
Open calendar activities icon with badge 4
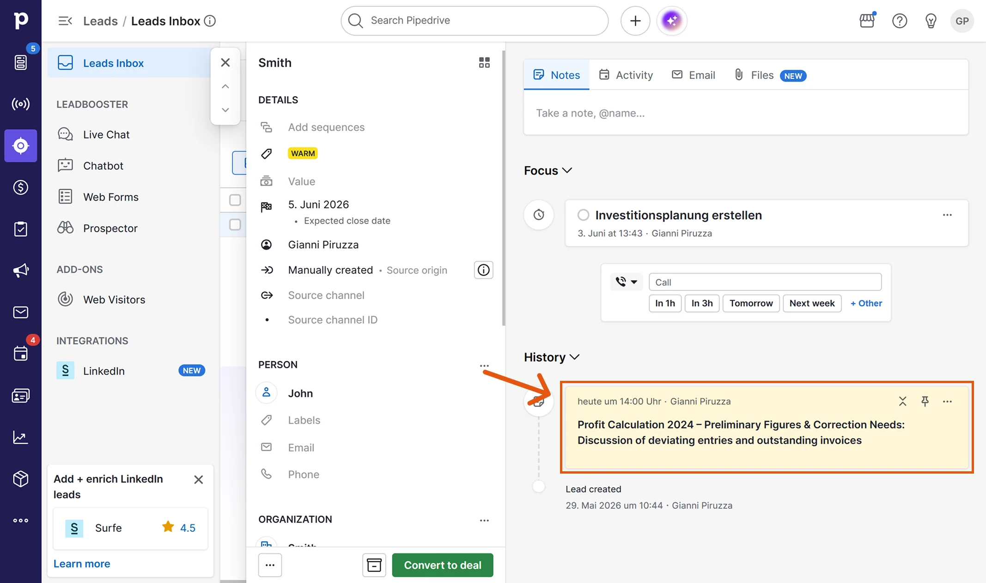click(x=21, y=354)
